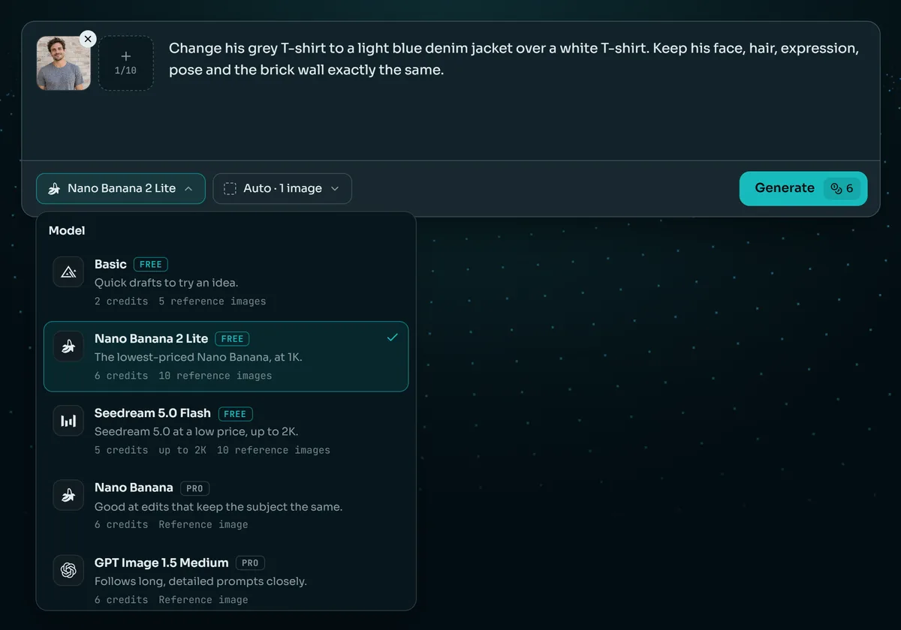Click the Generate button
This screenshot has height=630, width=901.
click(803, 188)
